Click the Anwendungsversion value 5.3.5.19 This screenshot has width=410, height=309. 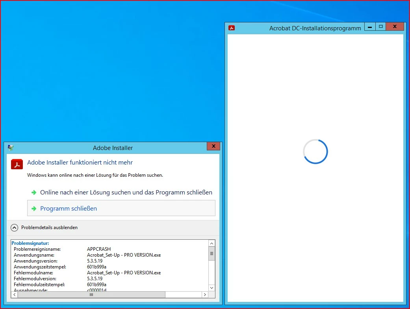[95, 261]
